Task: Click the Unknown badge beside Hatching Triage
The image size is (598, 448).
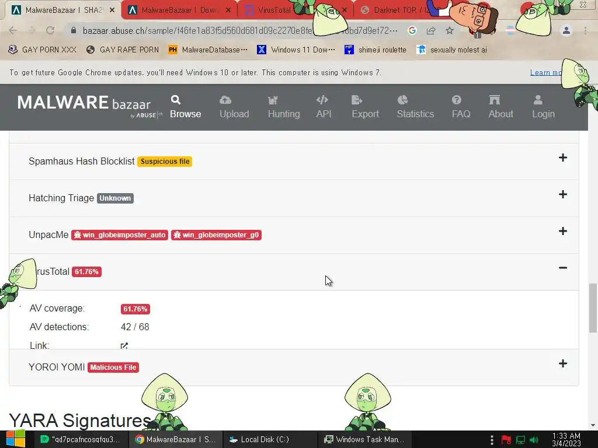Action: pyautogui.click(x=115, y=198)
